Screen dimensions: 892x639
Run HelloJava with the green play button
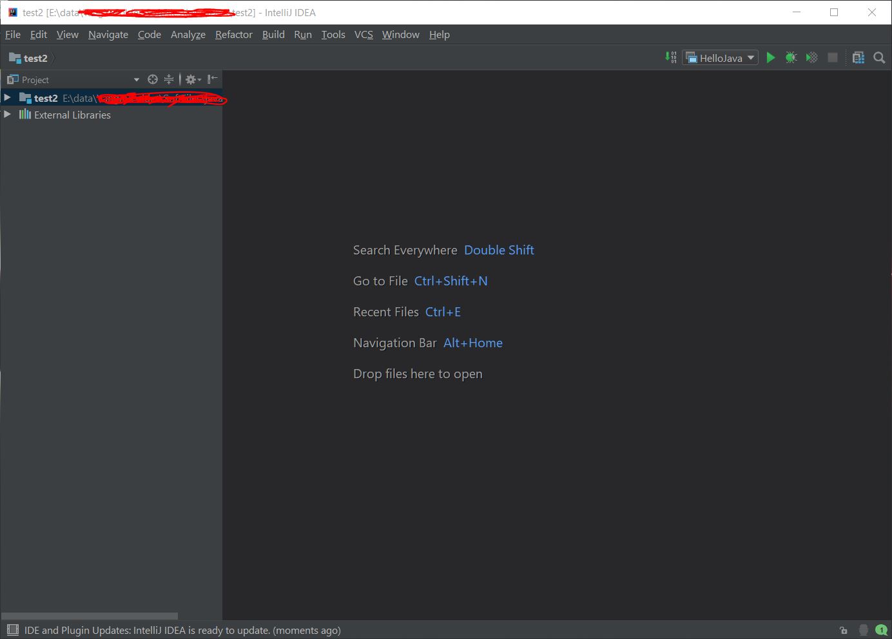770,58
